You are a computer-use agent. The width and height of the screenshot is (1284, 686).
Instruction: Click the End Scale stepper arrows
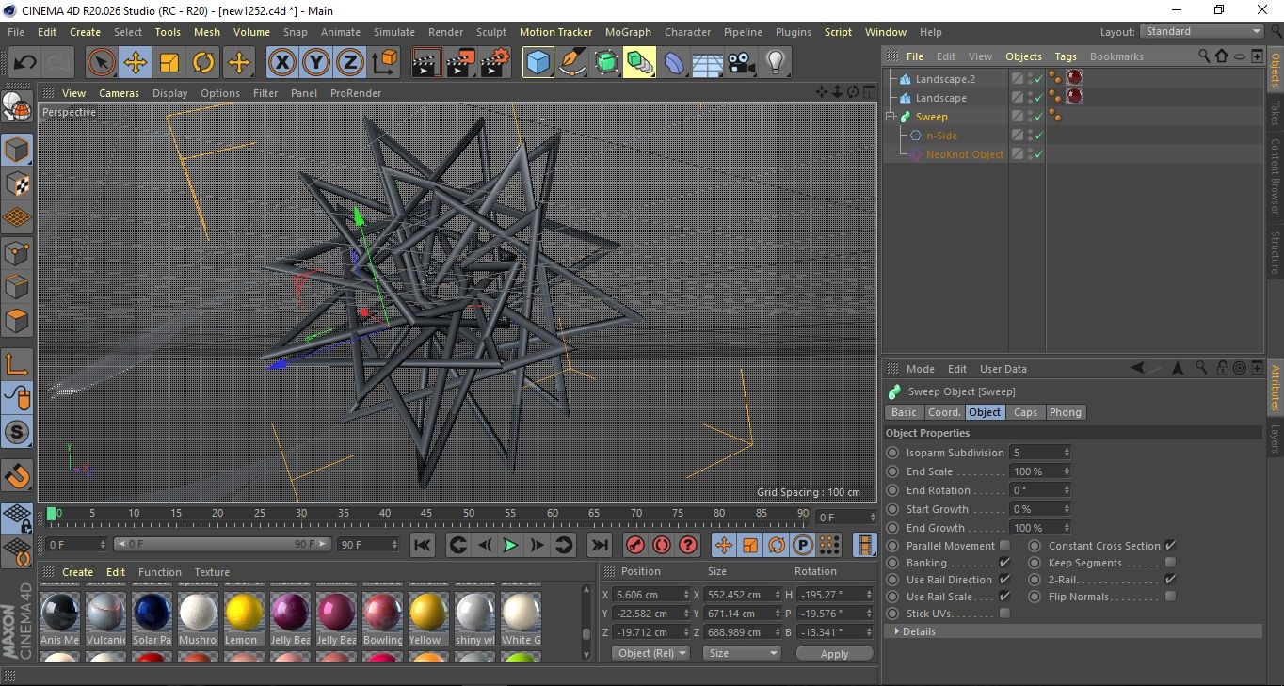point(1067,471)
